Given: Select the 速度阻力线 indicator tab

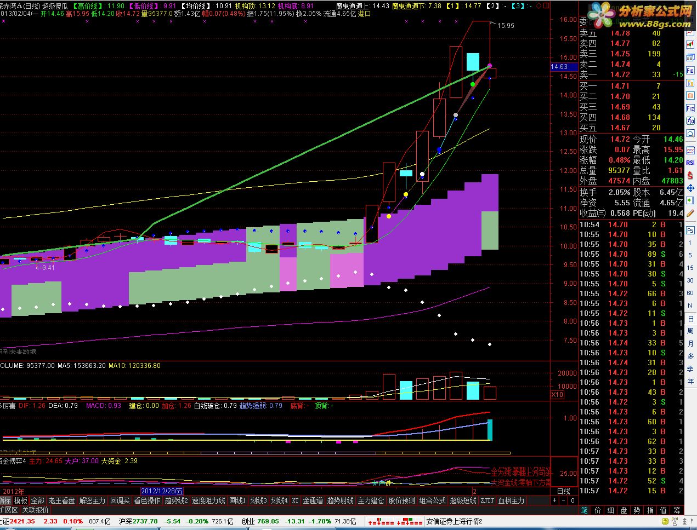Looking at the screenshot, I should tap(208, 500).
